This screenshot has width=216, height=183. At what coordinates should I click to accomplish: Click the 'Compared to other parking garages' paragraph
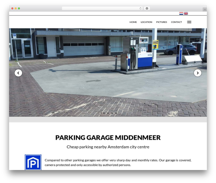pos(118,163)
